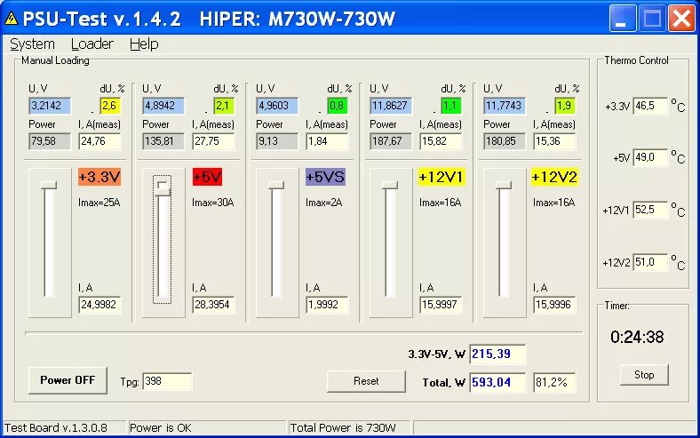The image size is (700, 438).
Task: Click the Imax=30A label
Action: (213, 203)
